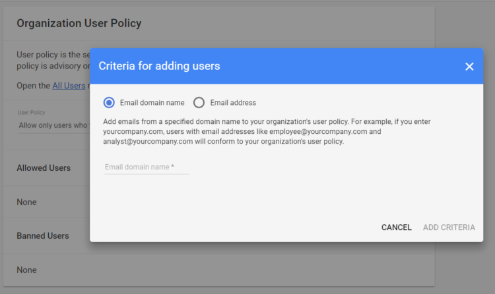Click the CANCEL button
The image size is (495, 294).
pos(396,227)
